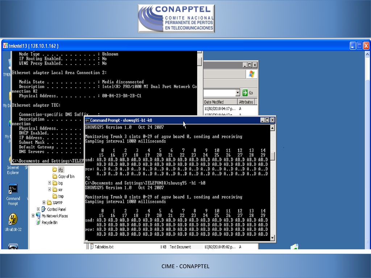Select the tmp folder in the tree

pyautogui.click(x=58, y=196)
